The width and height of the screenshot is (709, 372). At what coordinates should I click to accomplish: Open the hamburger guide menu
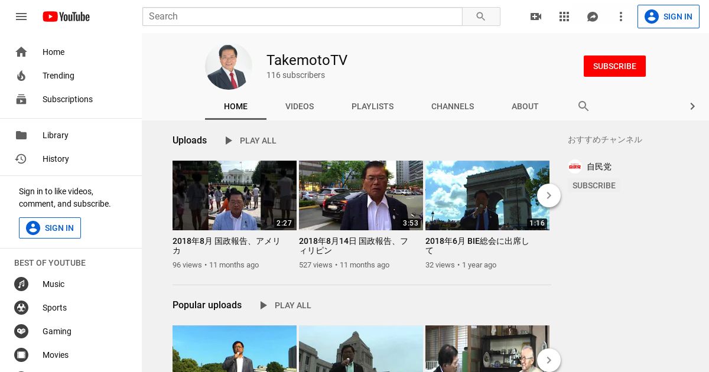pyautogui.click(x=21, y=17)
